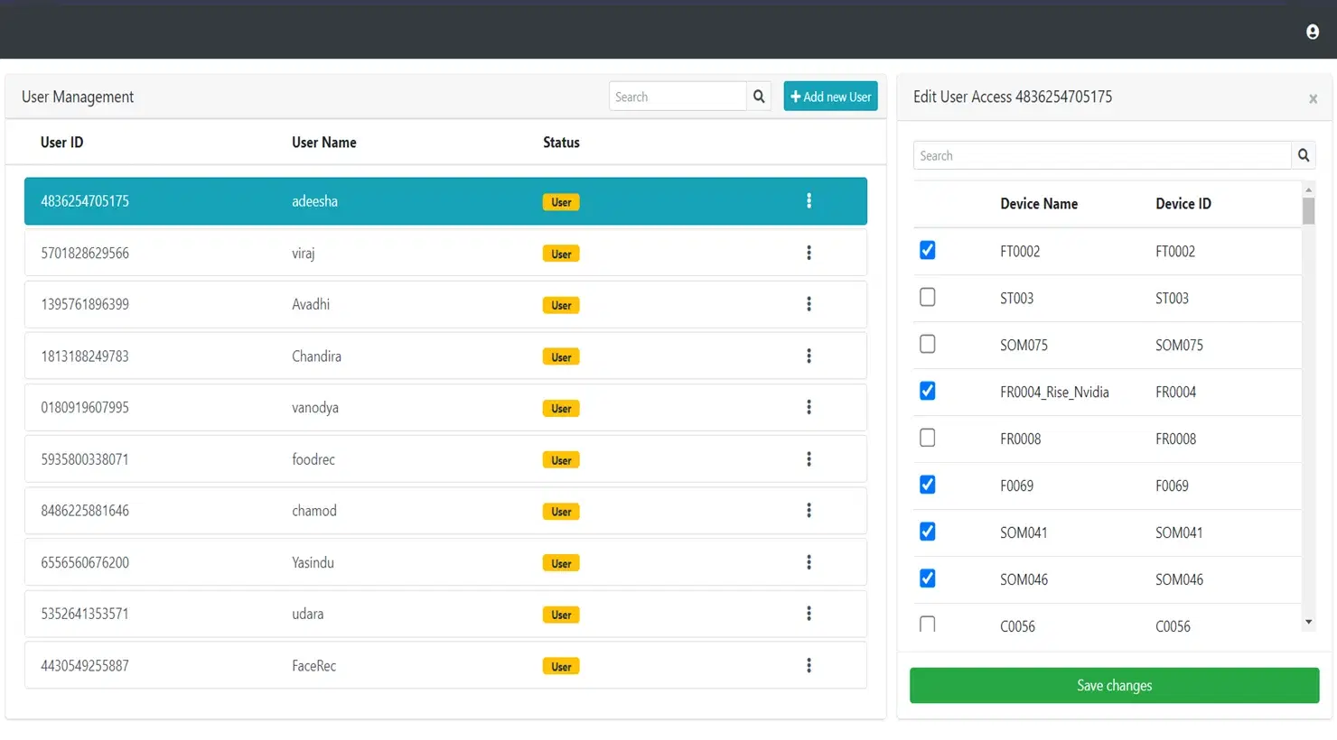Screen dimensions: 1337x740
Task: Select user ID 5935800338071
Action: [x=85, y=459]
